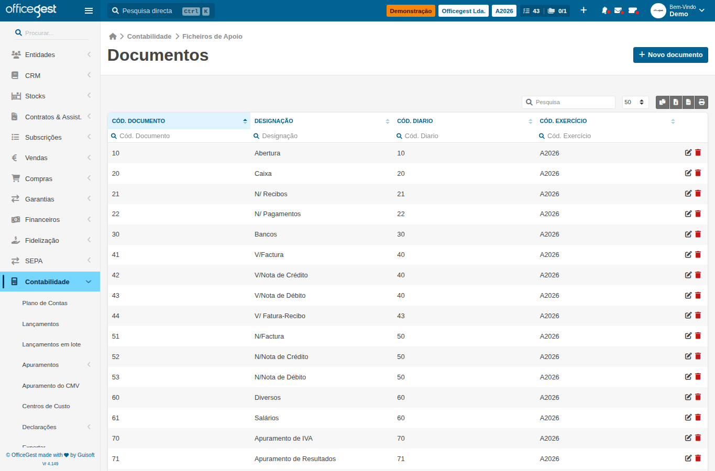Export table to CSV icon
Viewport: 715px width, 471px height.
pyautogui.click(x=688, y=102)
